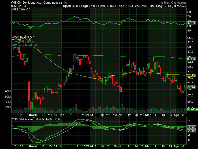Click the Nov label on MACD date axis

pyautogui.click(x=32, y=146)
